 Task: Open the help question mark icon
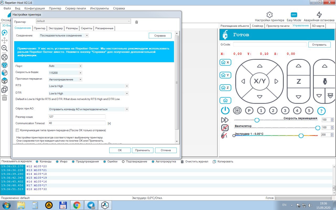click(321, 111)
